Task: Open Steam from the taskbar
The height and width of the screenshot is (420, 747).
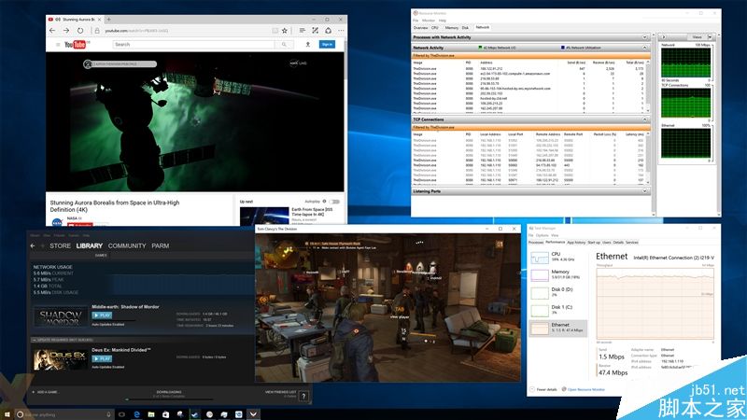Action: point(195,414)
